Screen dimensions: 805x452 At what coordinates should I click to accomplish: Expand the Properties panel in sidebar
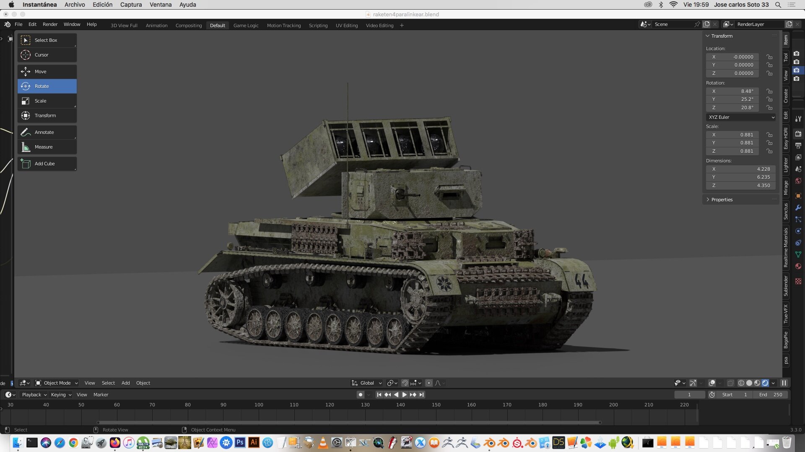click(x=708, y=200)
